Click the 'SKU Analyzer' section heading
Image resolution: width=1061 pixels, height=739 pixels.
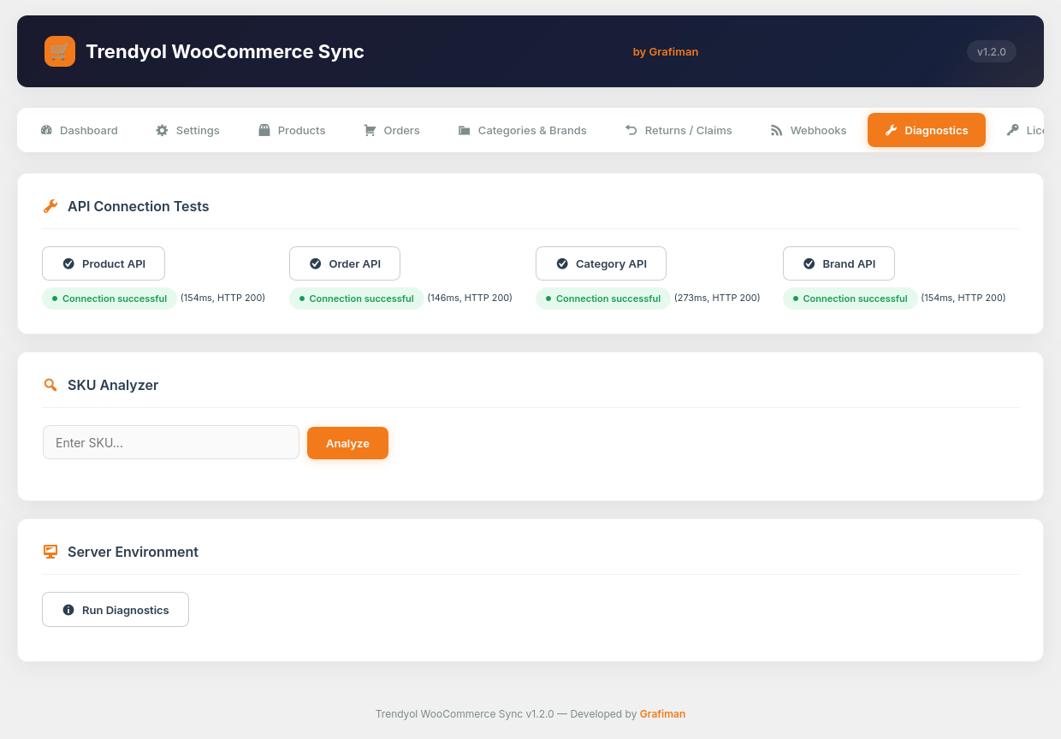(x=113, y=385)
